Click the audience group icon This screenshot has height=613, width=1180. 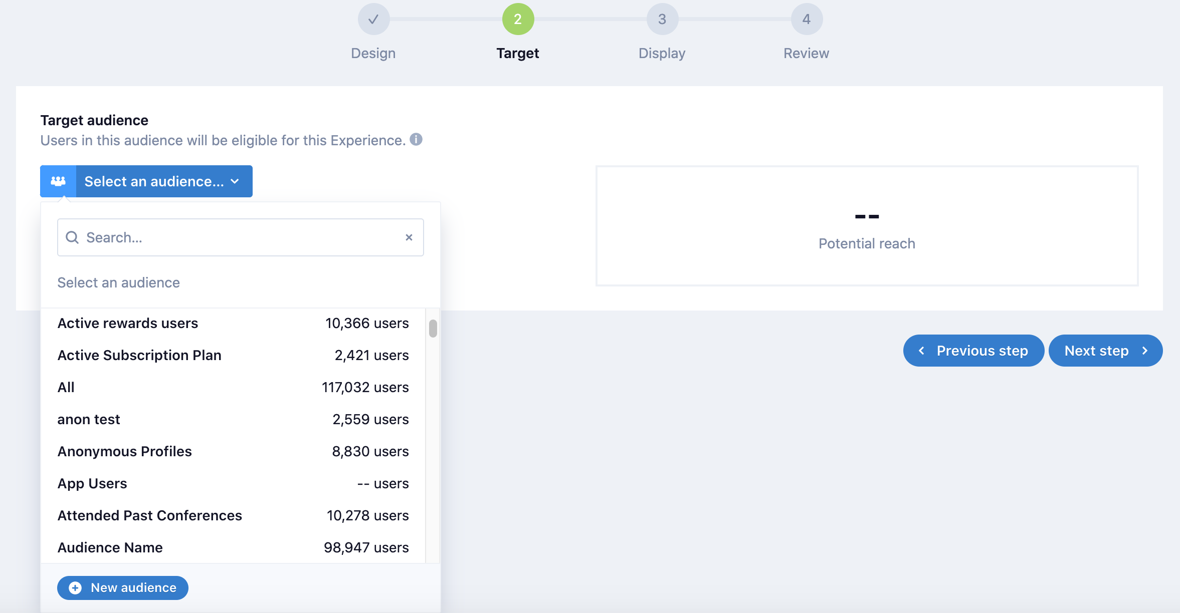coord(58,181)
